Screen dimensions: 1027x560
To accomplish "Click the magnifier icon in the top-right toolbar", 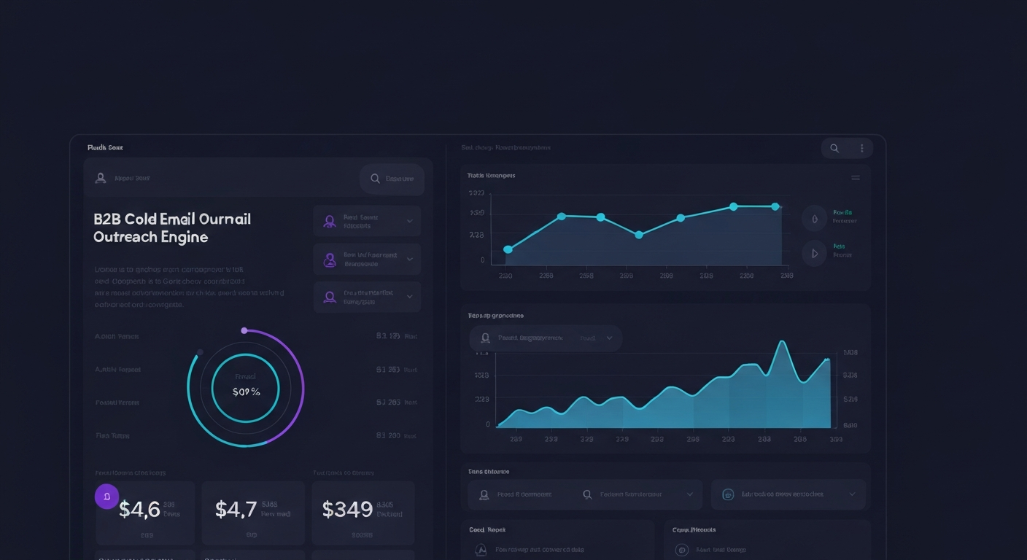I will [834, 148].
